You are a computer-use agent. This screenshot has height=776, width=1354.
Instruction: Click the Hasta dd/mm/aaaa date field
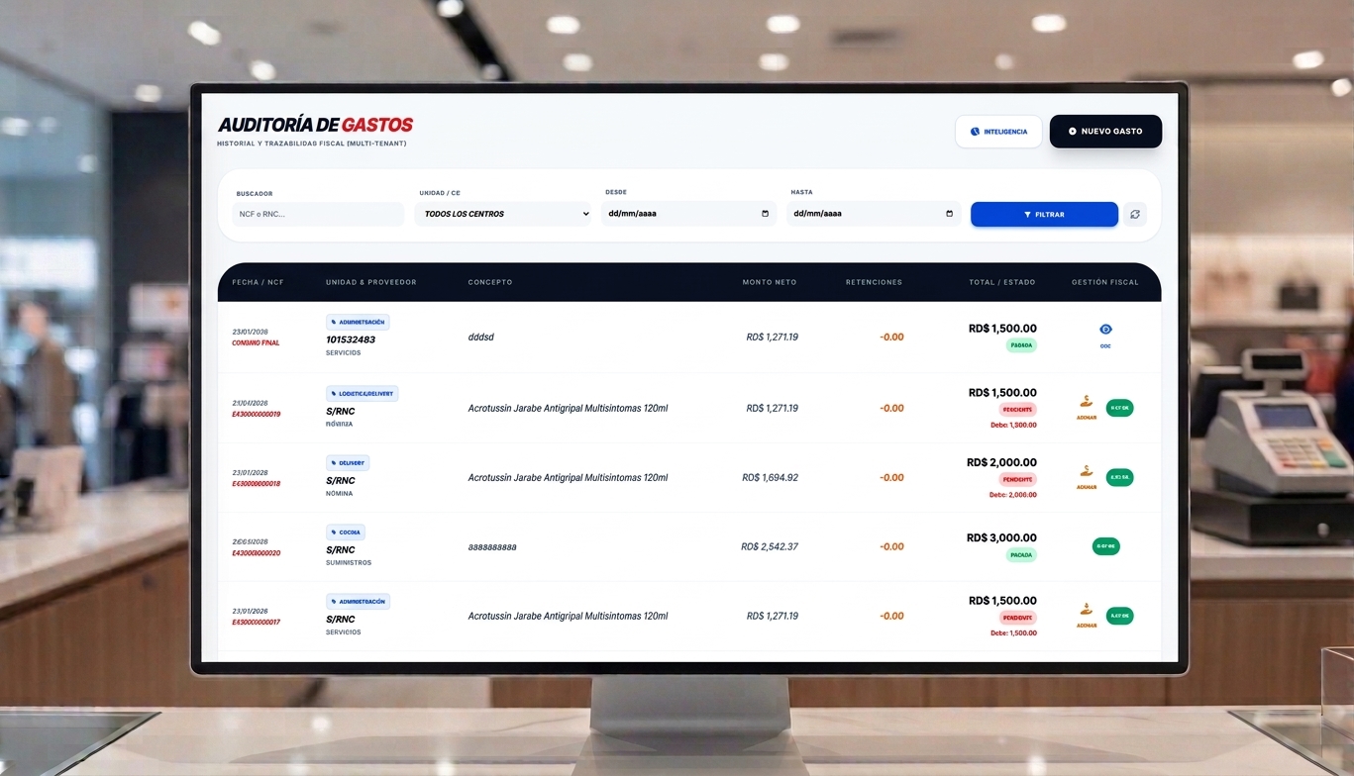coord(874,214)
